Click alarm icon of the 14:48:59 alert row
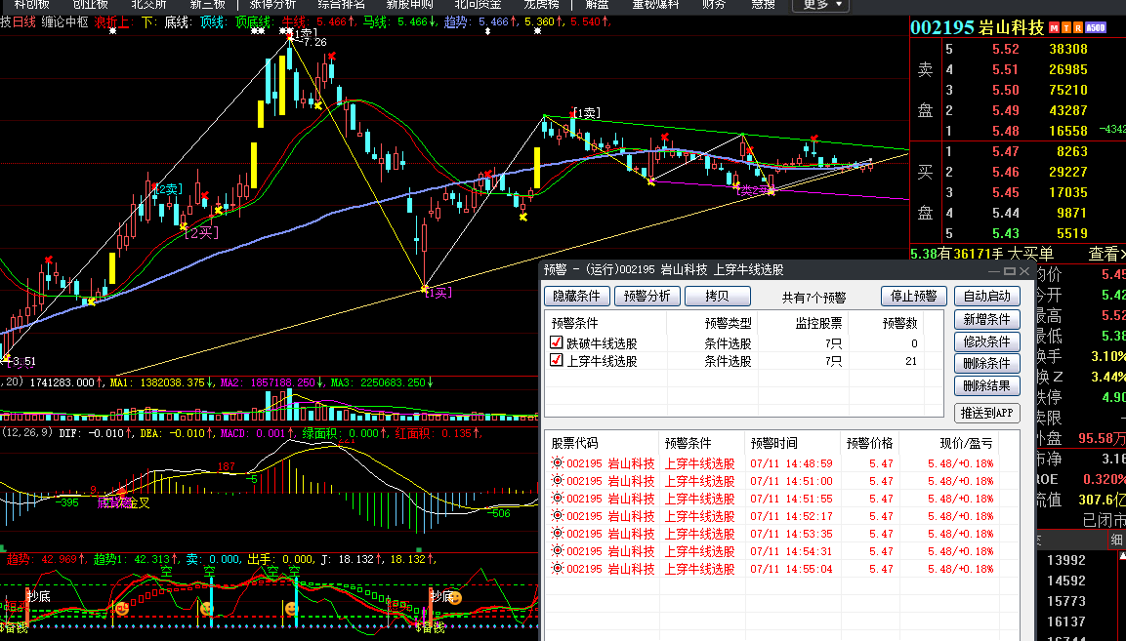1126x641 pixels. (558, 463)
